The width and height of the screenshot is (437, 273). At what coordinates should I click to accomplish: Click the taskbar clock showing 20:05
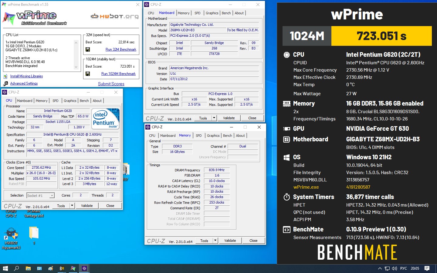tap(415, 268)
